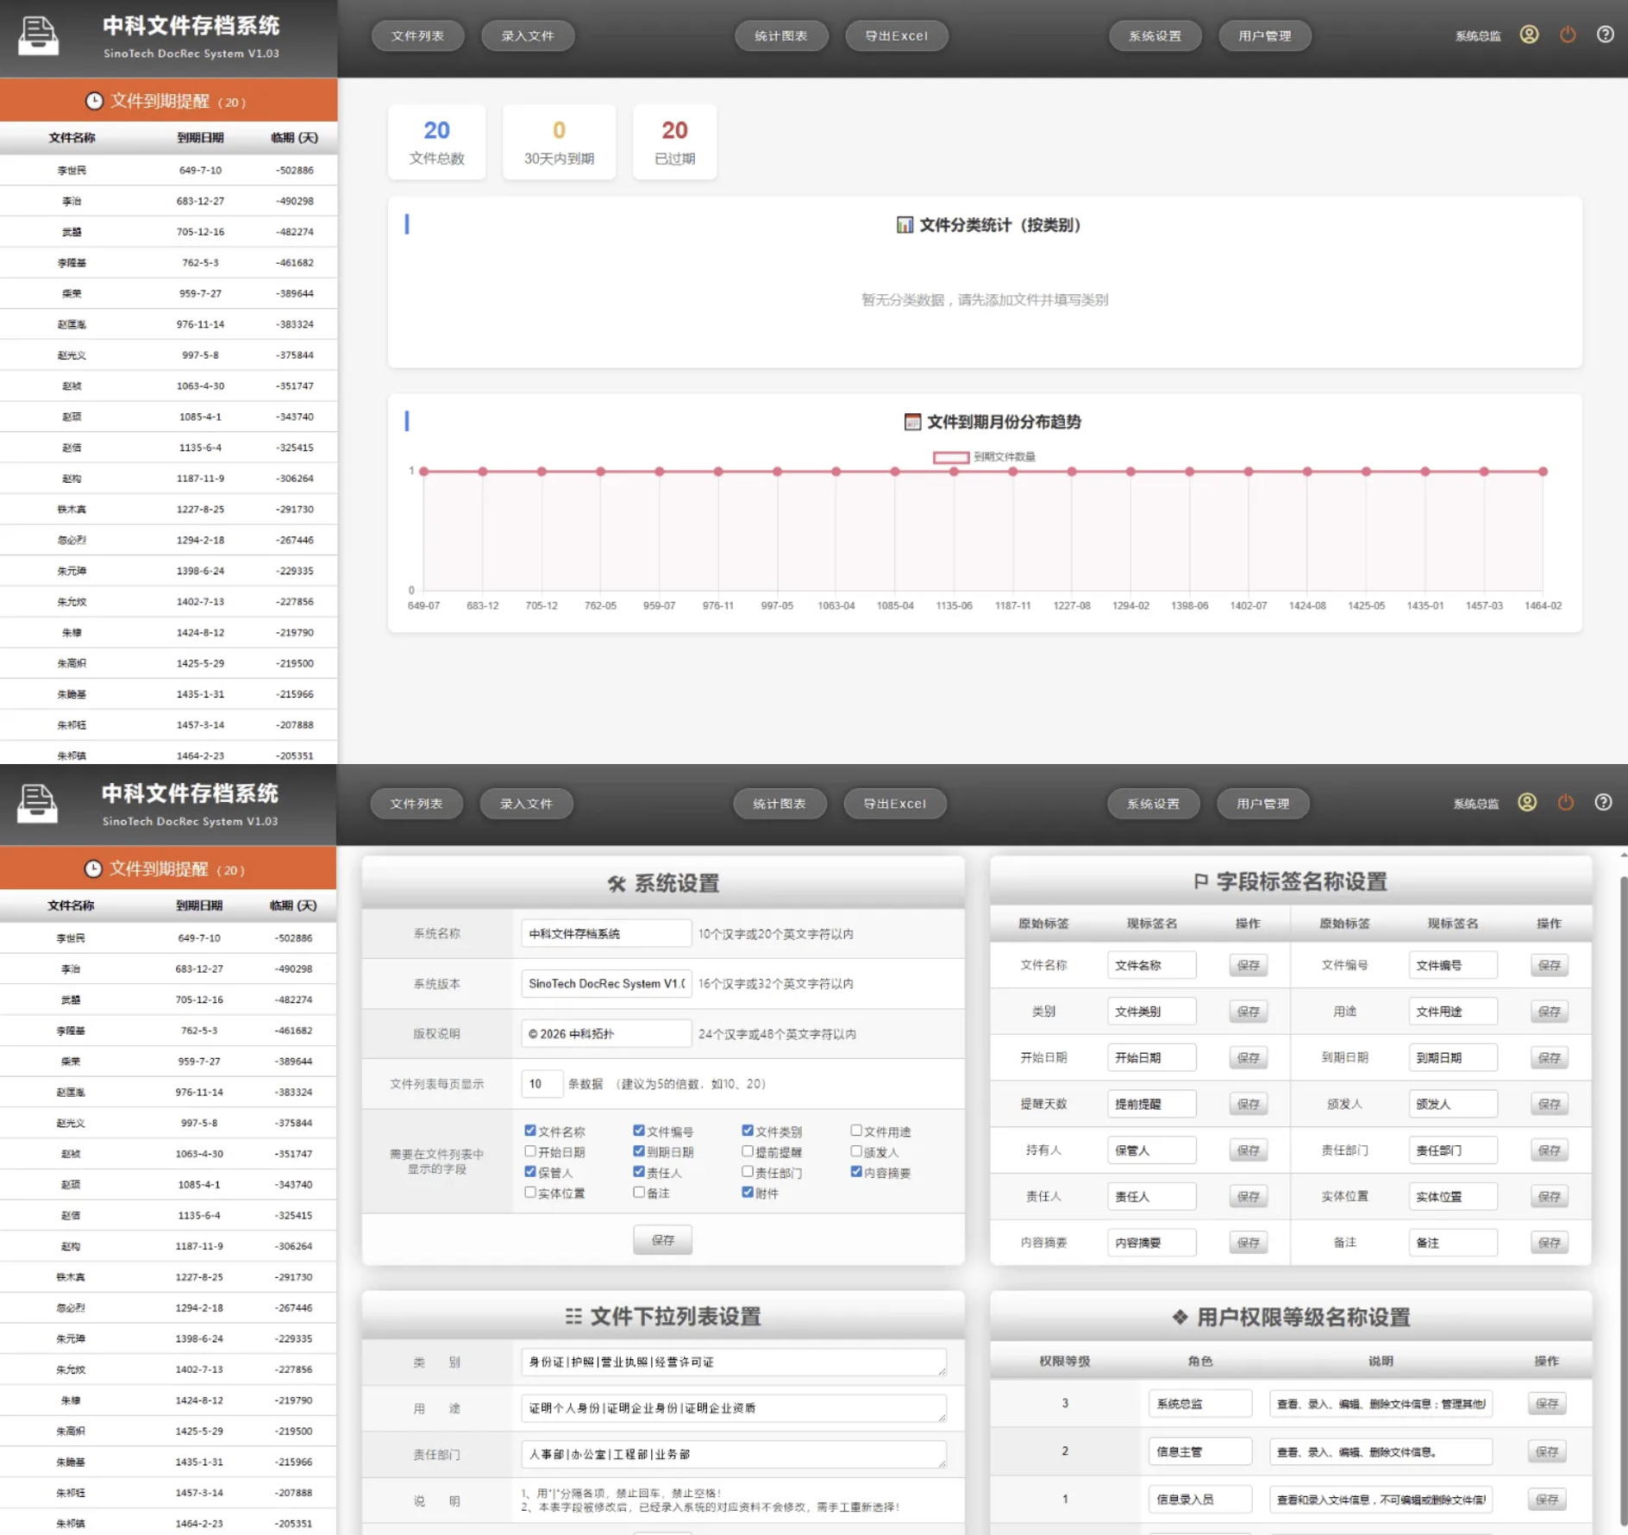The image size is (1628, 1535).
Task: Uncheck the 文件类别 display-field checkbox
Action: coord(748,1130)
